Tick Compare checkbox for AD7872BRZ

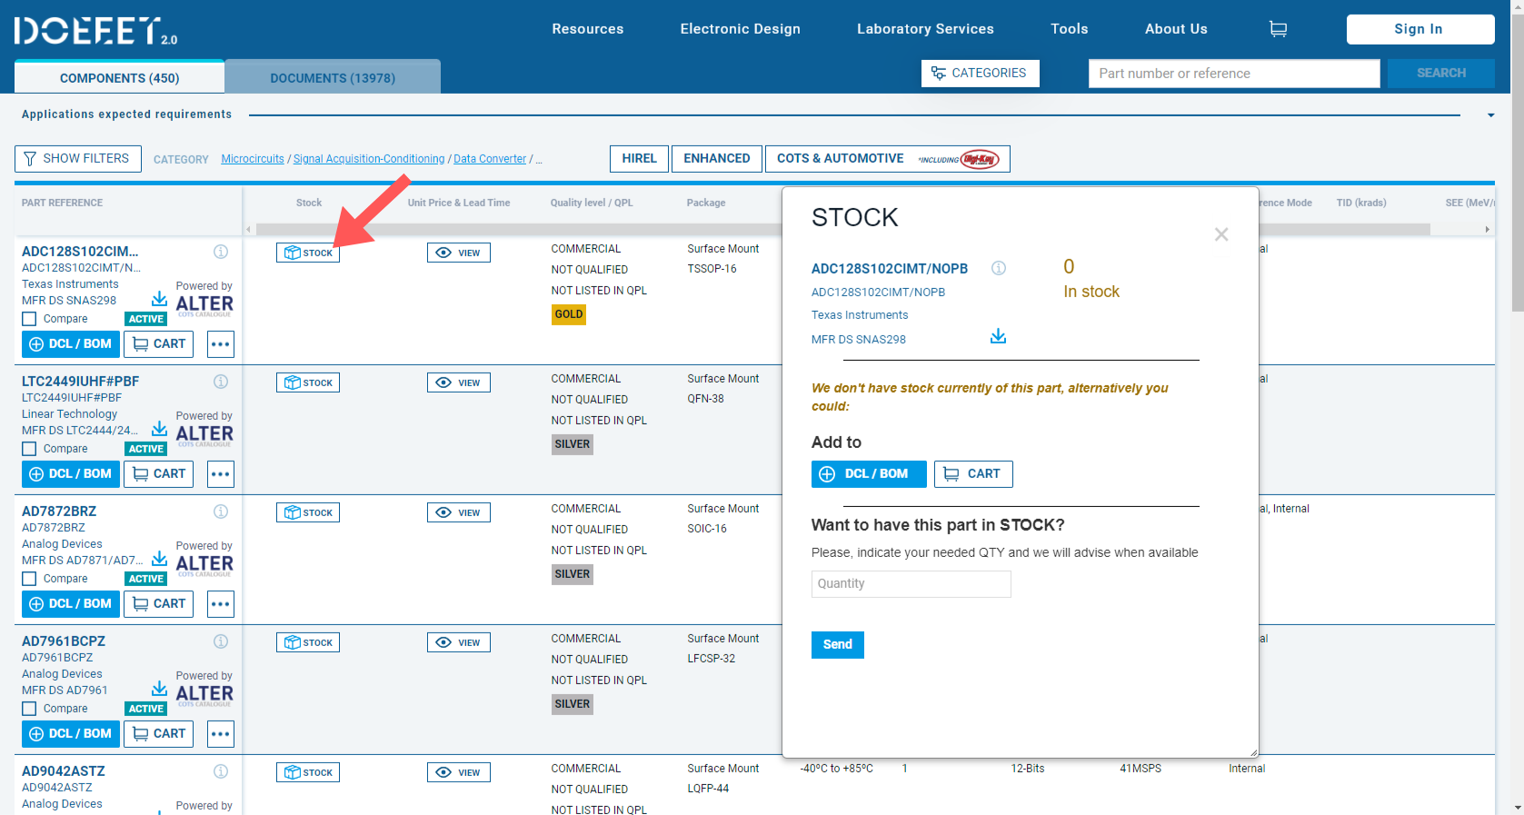[29, 579]
